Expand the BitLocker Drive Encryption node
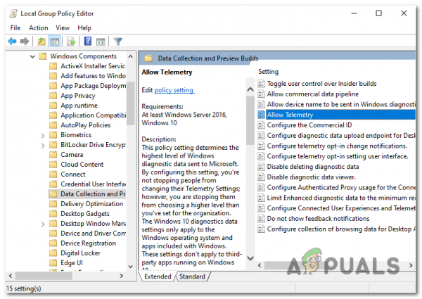The image size is (422, 299). click(43, 146)
